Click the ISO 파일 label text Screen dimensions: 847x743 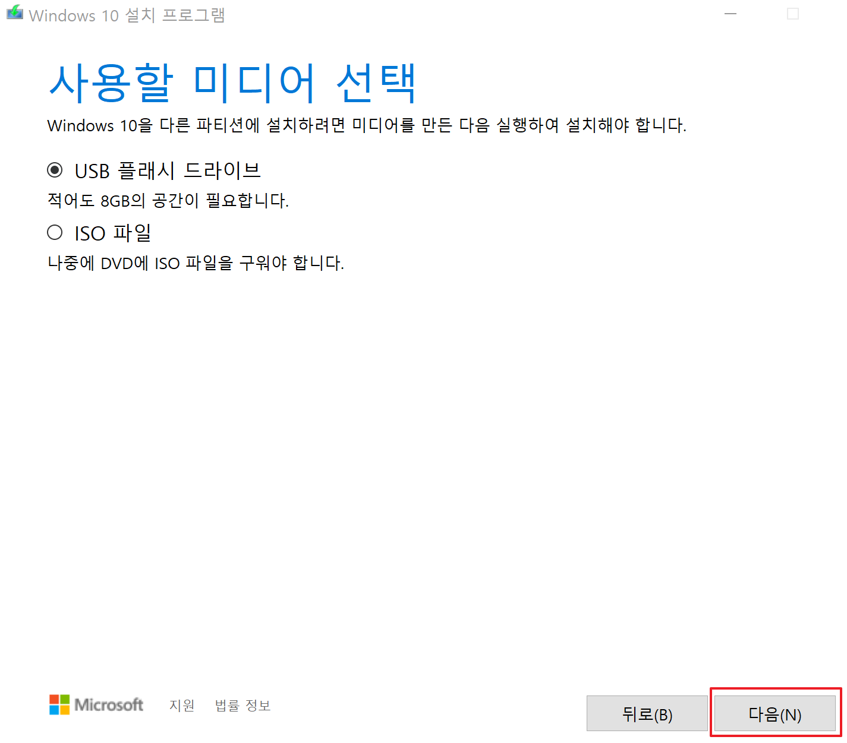point(112,232)
